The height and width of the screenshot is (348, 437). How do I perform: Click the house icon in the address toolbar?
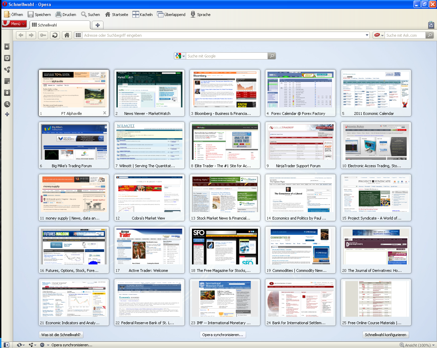click(67, 35)
